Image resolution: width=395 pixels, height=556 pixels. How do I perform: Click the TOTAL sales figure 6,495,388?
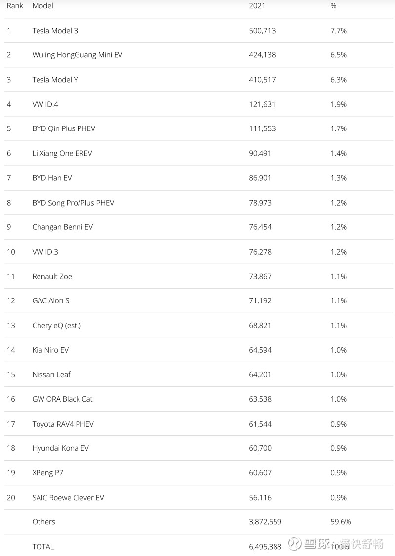tap(265, 547)
